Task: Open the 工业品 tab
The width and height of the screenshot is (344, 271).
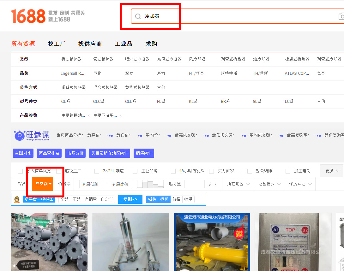Action: click(x=124, y=44)
